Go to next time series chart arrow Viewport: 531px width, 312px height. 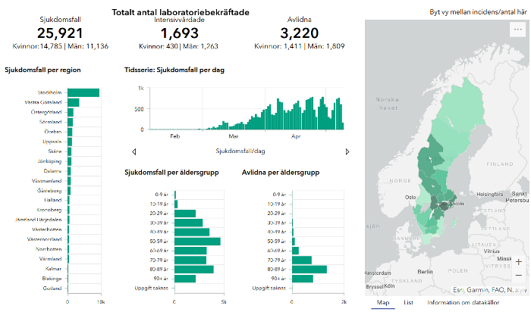click(347, 151)
